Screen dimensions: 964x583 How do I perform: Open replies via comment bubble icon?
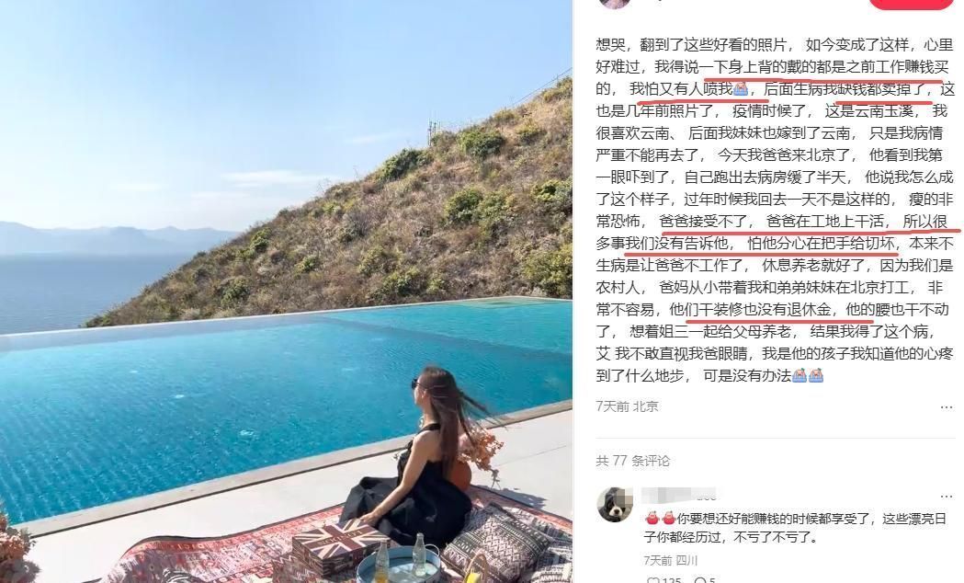click(x=700, y=580)
